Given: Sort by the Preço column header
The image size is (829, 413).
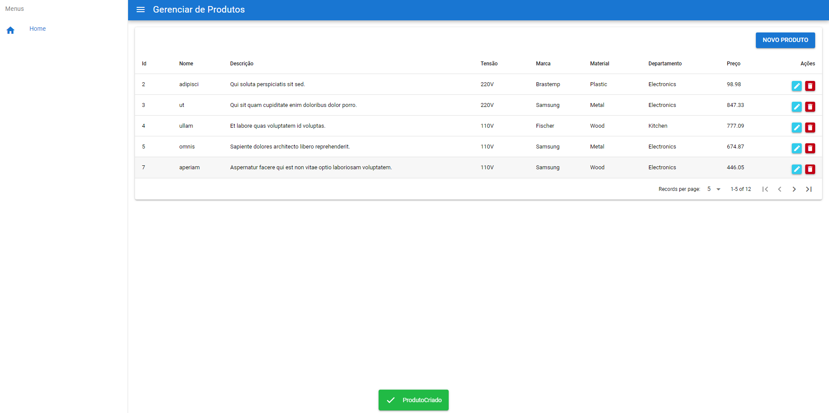Looking at the screenshot, I should coord(734,63).
